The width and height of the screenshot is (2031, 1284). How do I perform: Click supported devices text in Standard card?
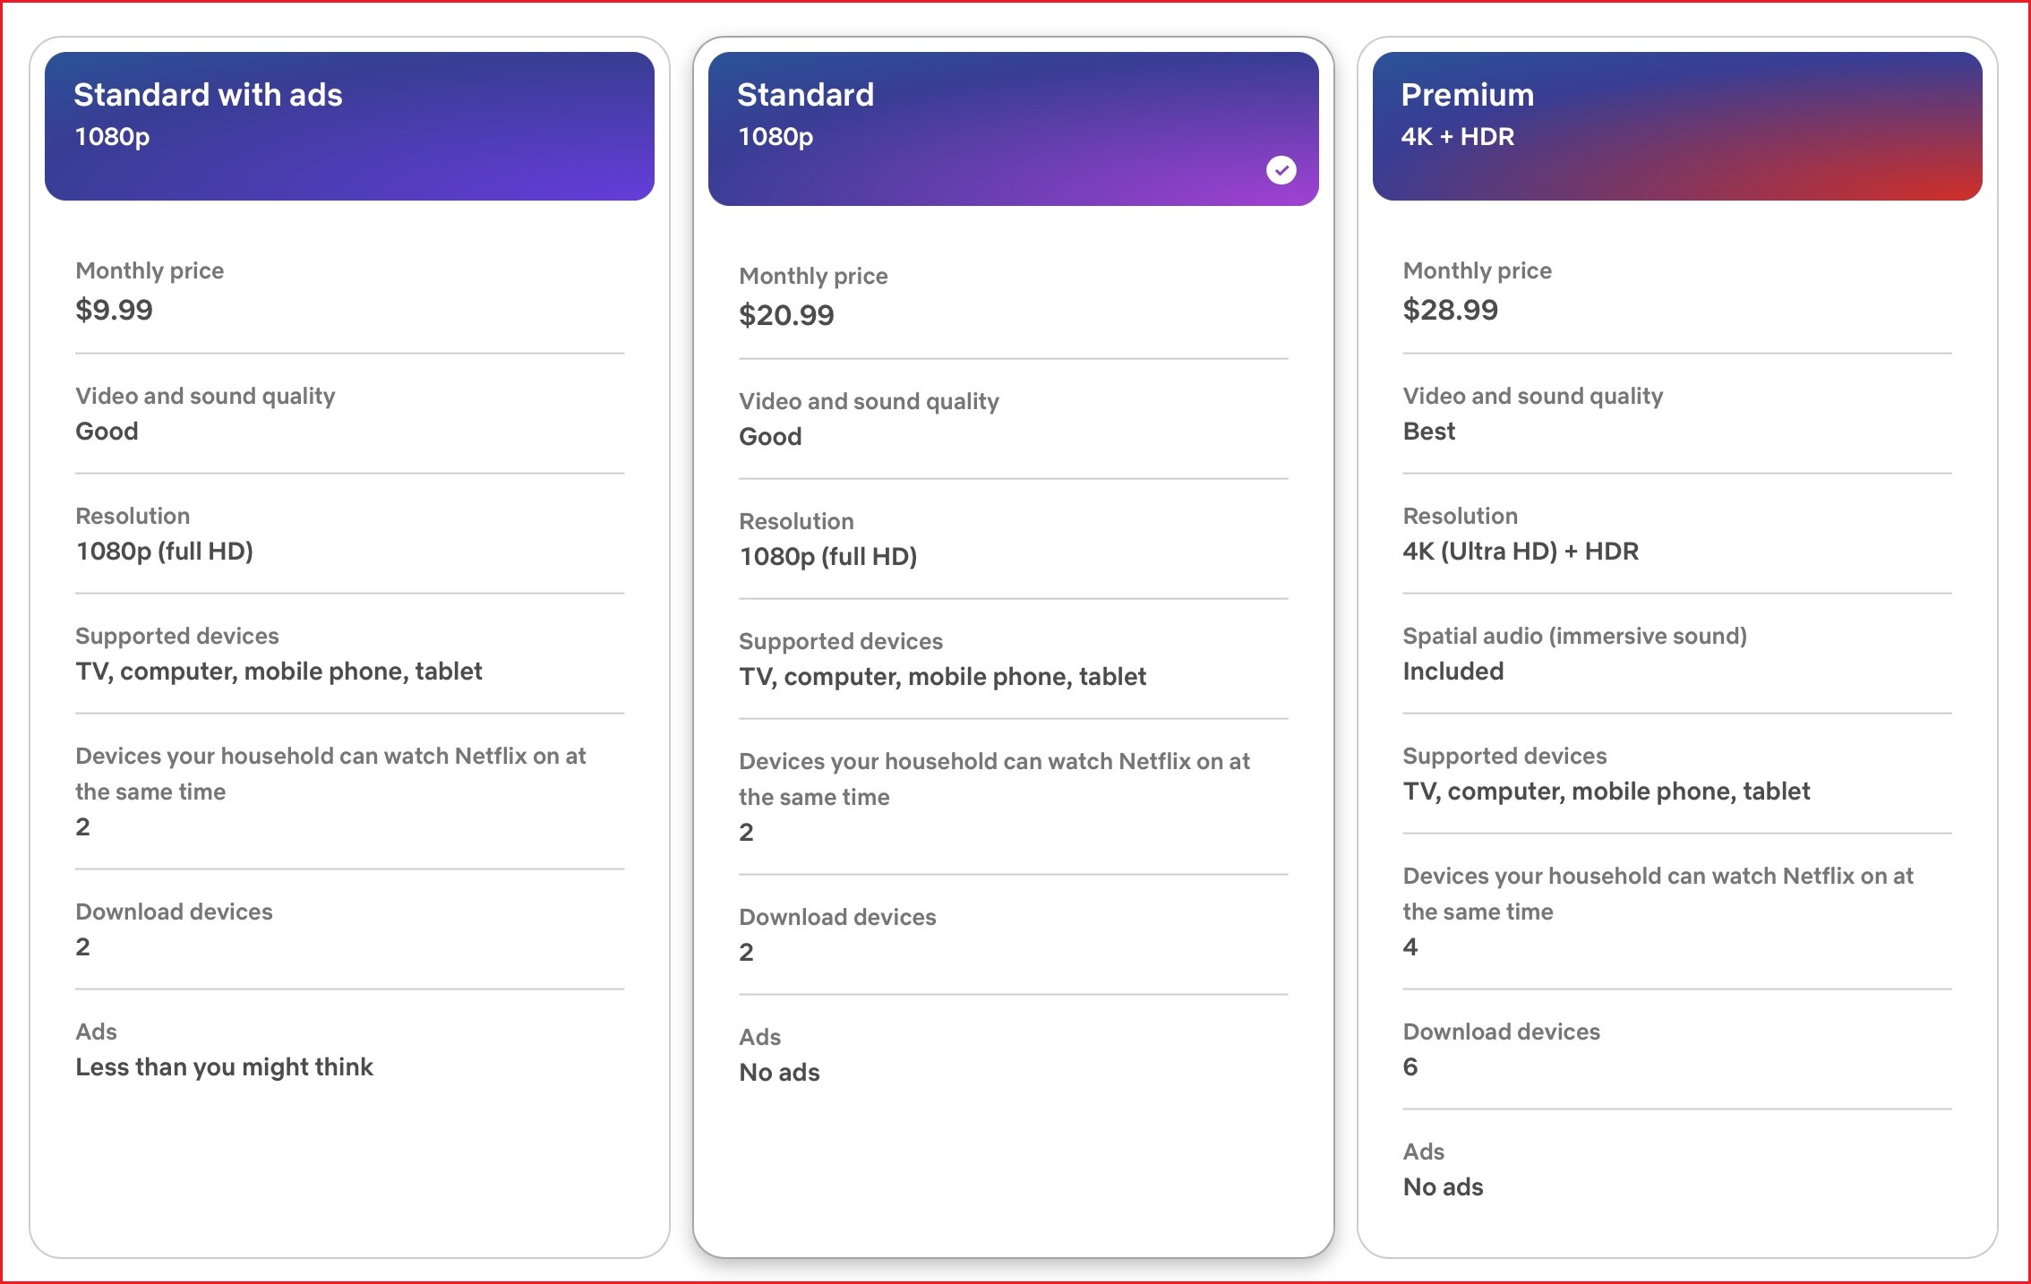pyautogui.click(x=942, y=677)
